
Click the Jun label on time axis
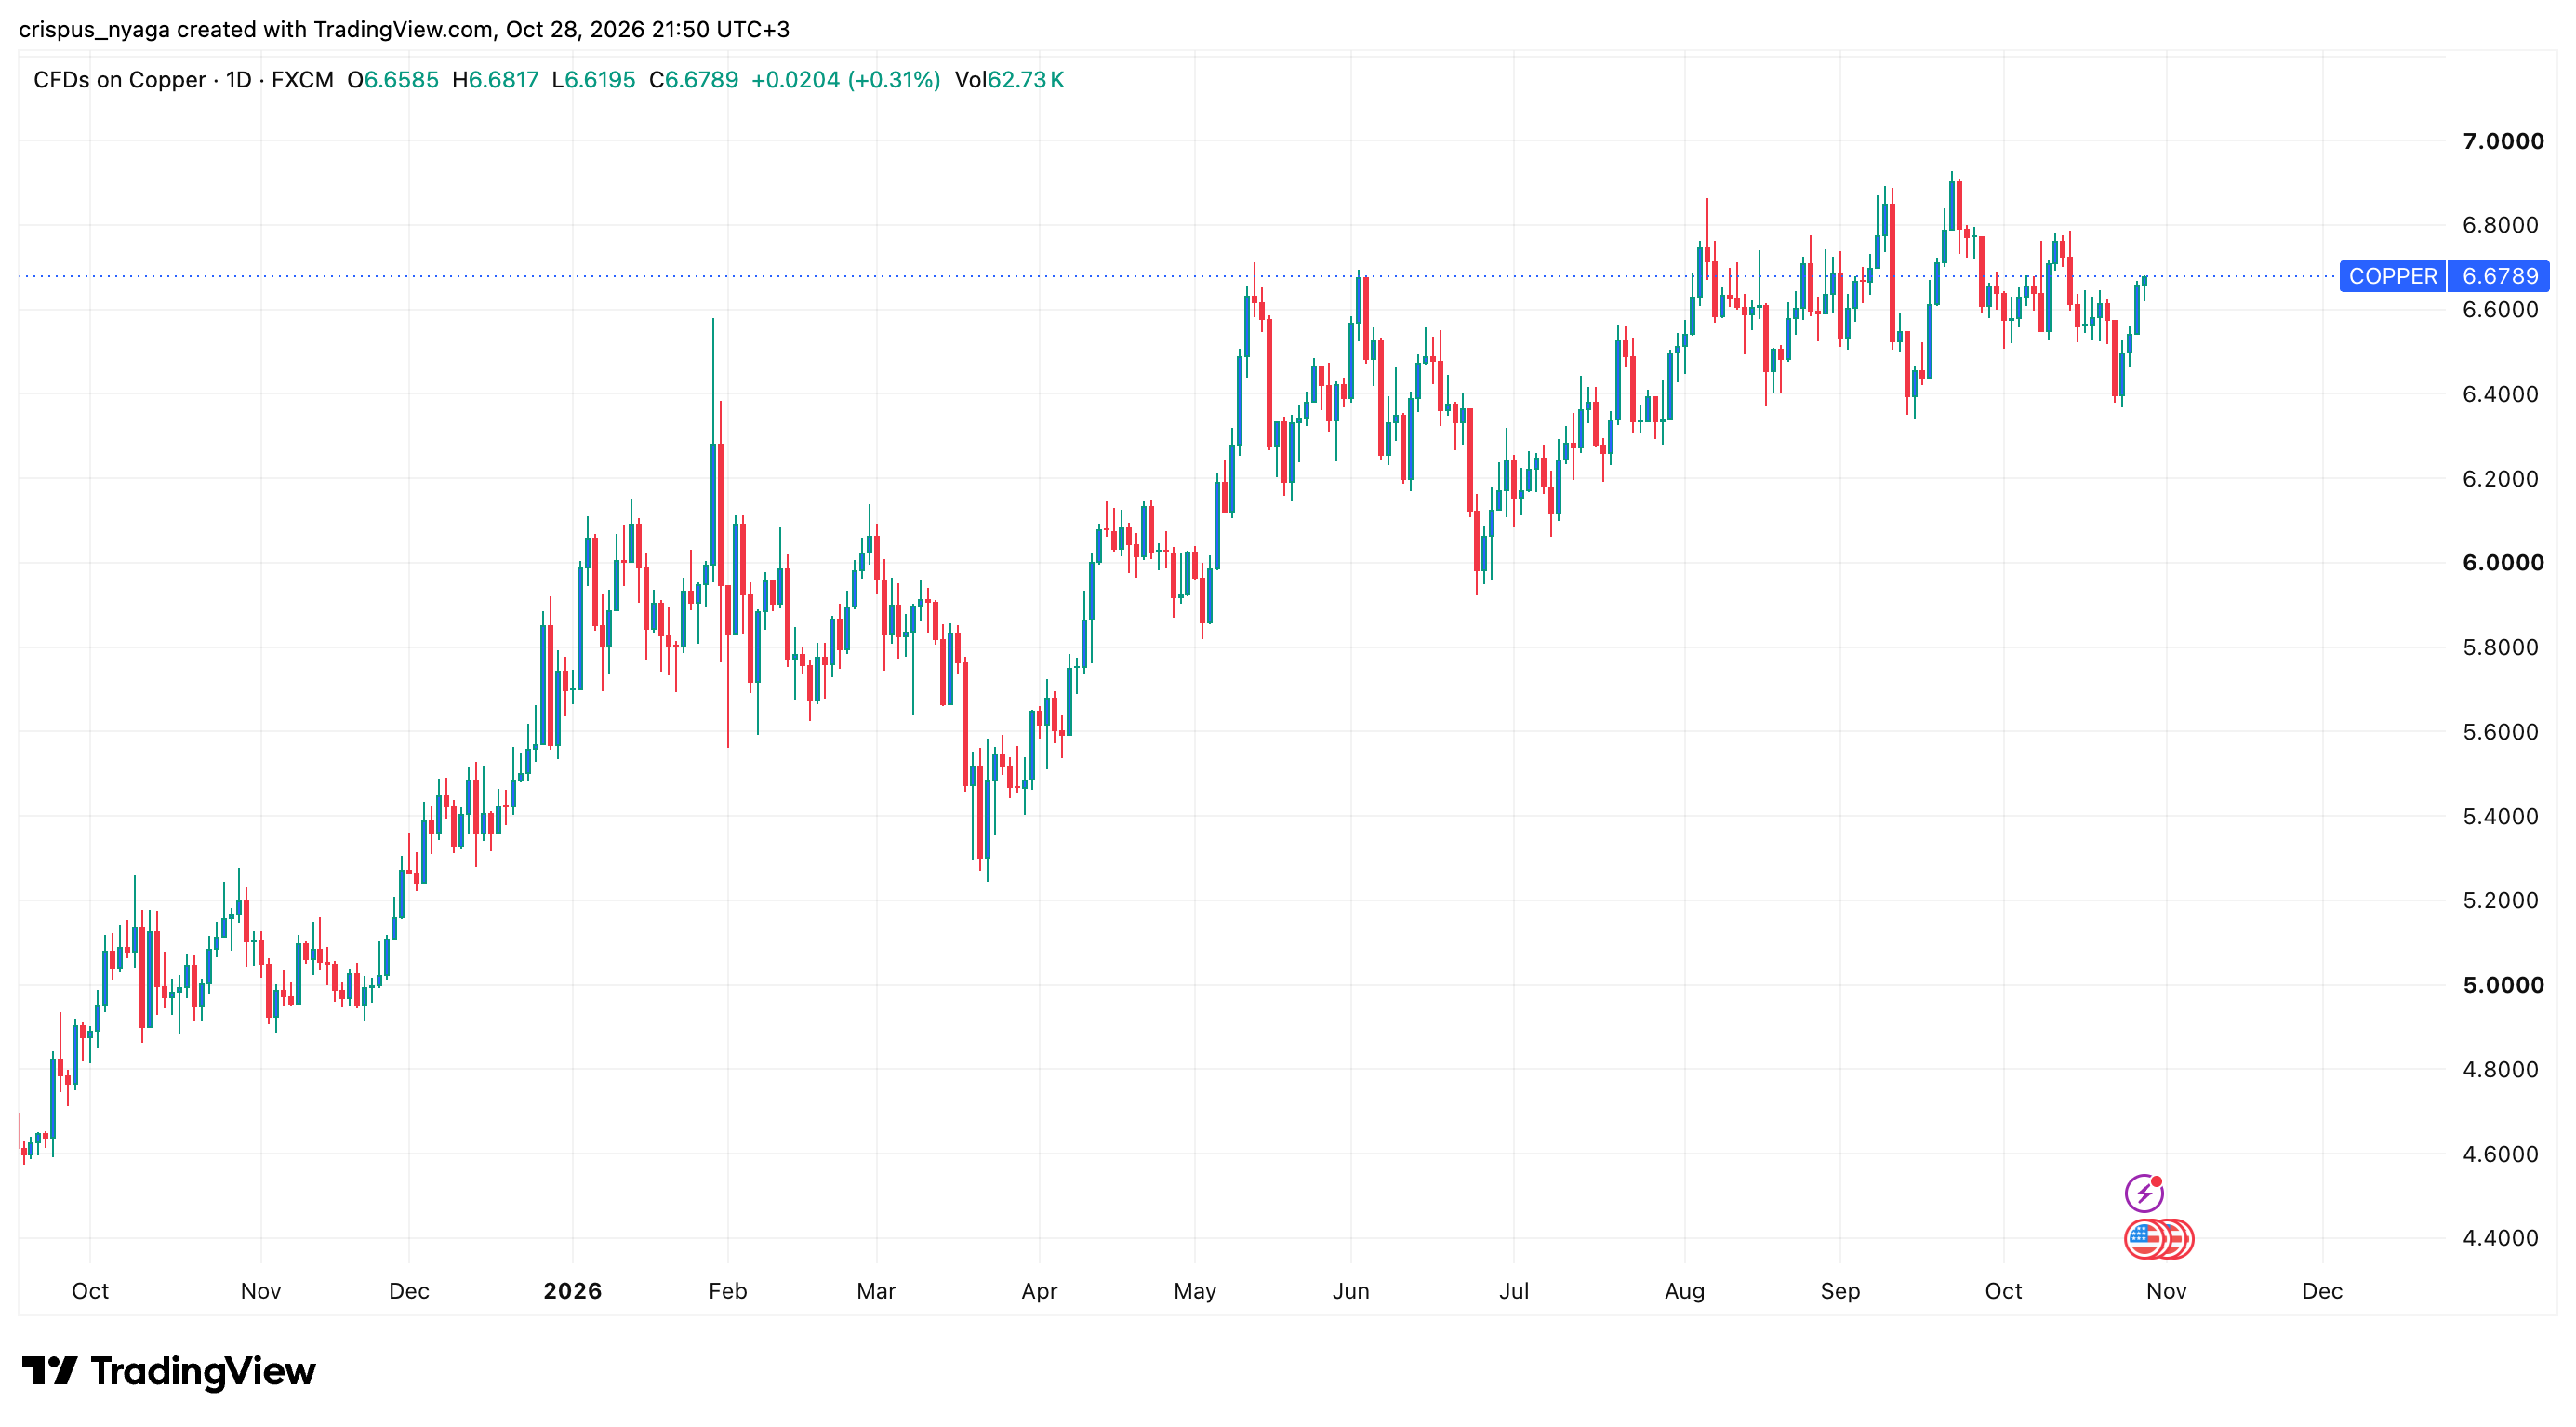1351,1291
